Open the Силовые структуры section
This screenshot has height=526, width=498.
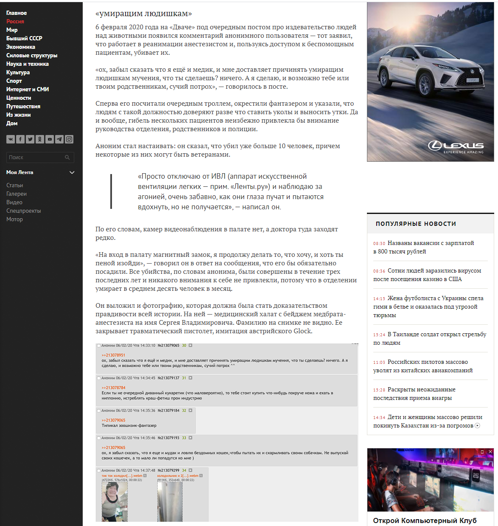point(32,56)
